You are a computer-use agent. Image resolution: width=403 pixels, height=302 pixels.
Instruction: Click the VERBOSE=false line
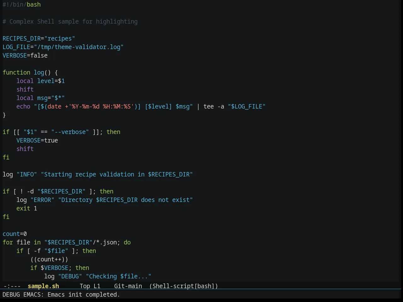click(x=25, y=55)
